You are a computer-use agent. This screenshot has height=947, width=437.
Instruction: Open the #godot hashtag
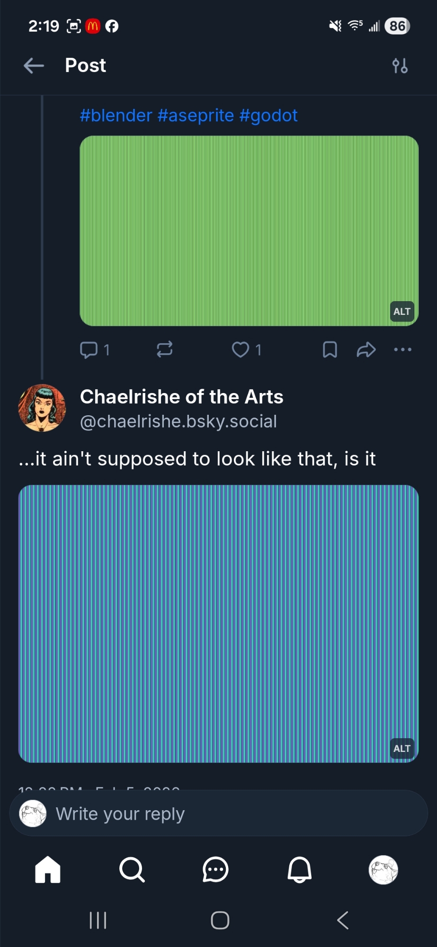click(x=268, y=116)
